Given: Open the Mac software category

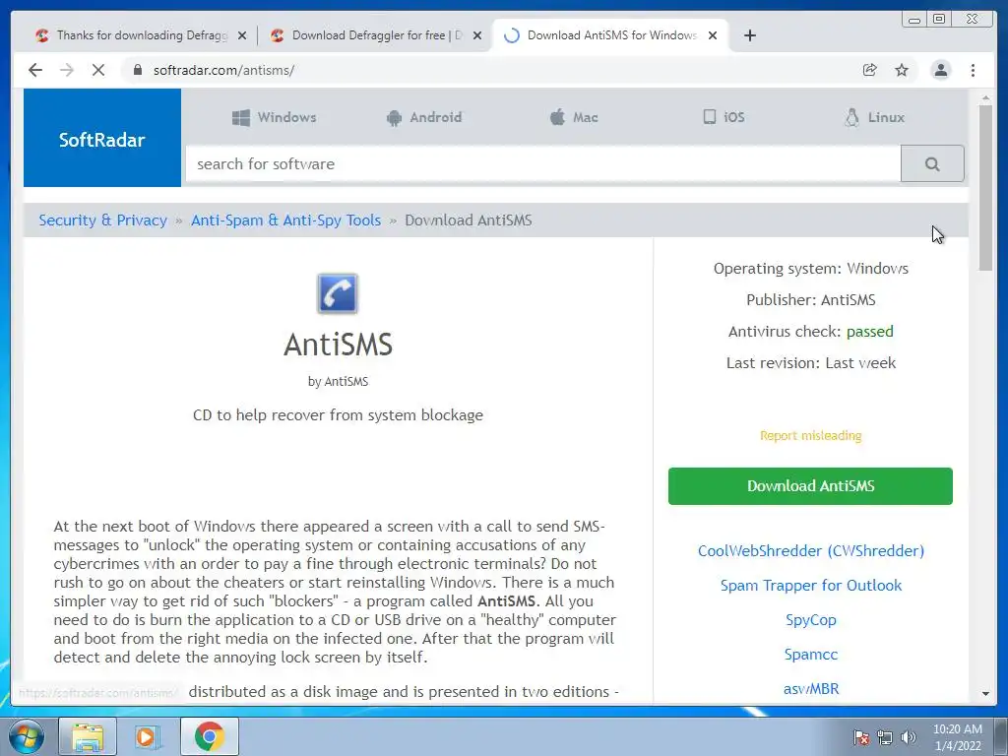Looking at the screenshot, I should click(574, 118).
